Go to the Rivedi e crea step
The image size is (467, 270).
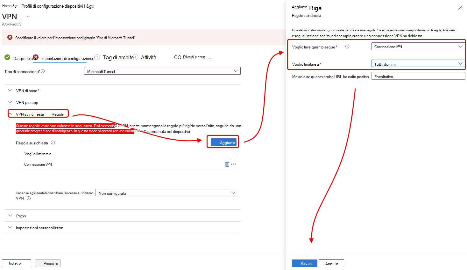pos(190,57)
